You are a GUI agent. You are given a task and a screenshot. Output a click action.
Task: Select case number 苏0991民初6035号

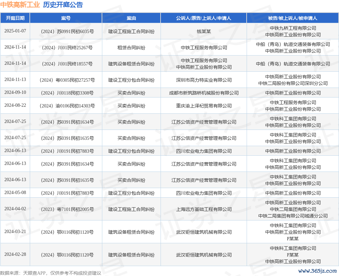(x=67, y=31)
